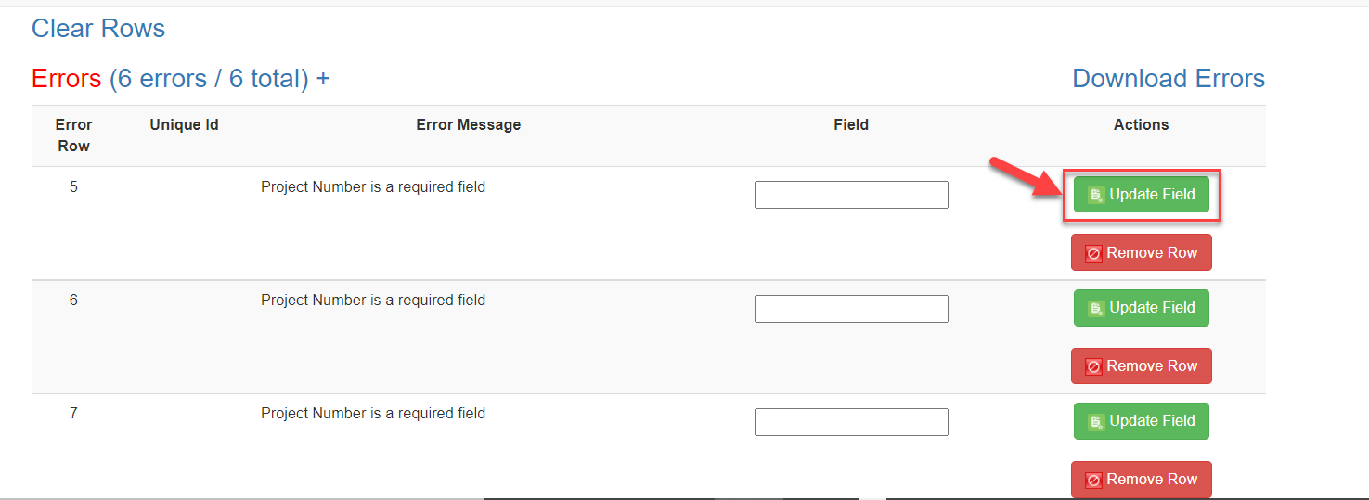Update the field for error row 7
The image size is (1369, 500).
tap(1141, 421)
